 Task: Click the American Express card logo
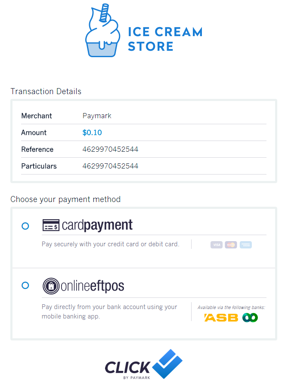(x=246, y=245)
